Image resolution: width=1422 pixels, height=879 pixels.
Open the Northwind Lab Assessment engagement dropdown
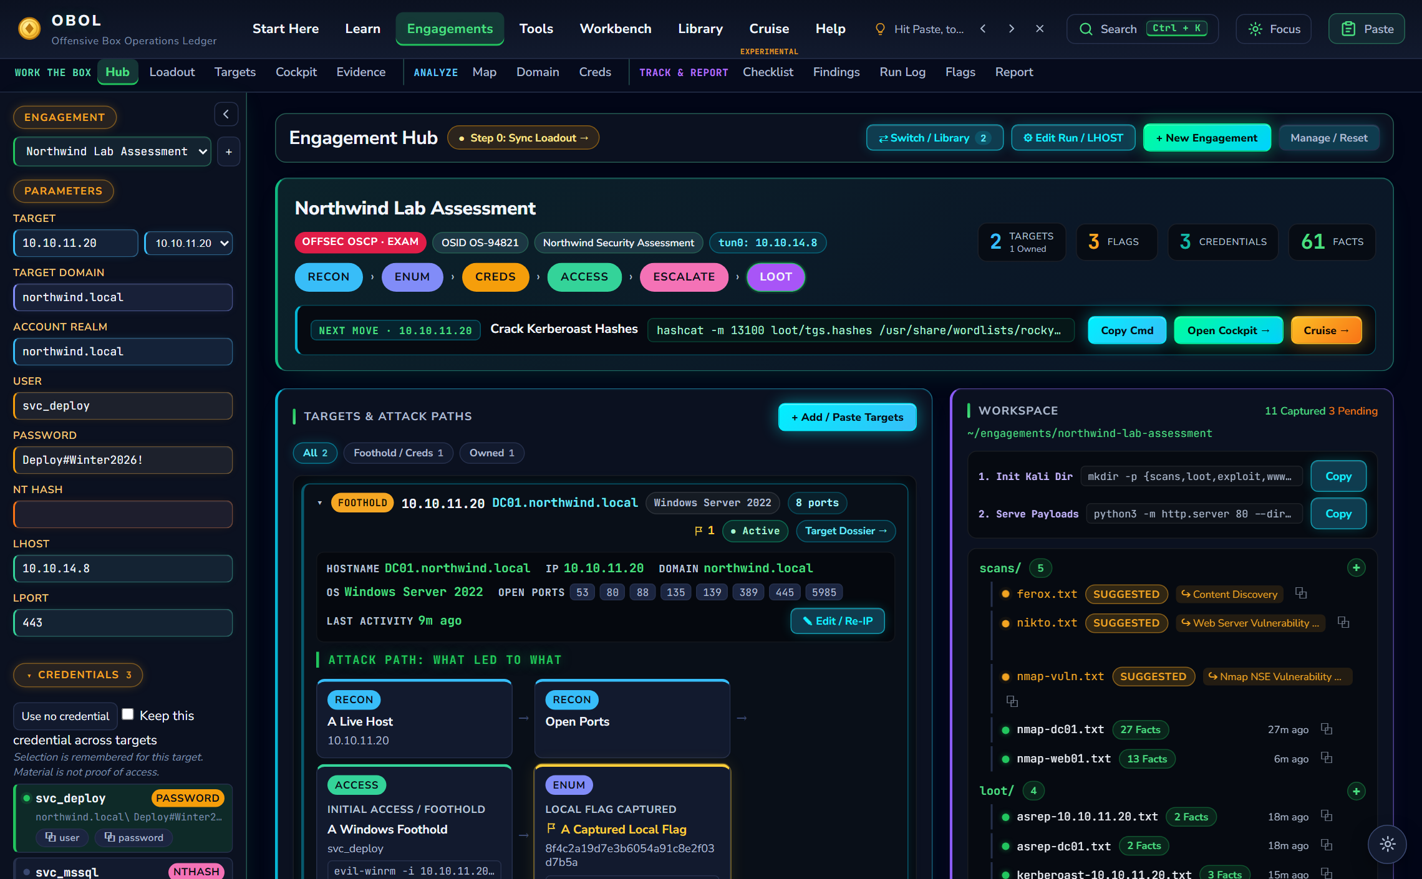[112, 151]
